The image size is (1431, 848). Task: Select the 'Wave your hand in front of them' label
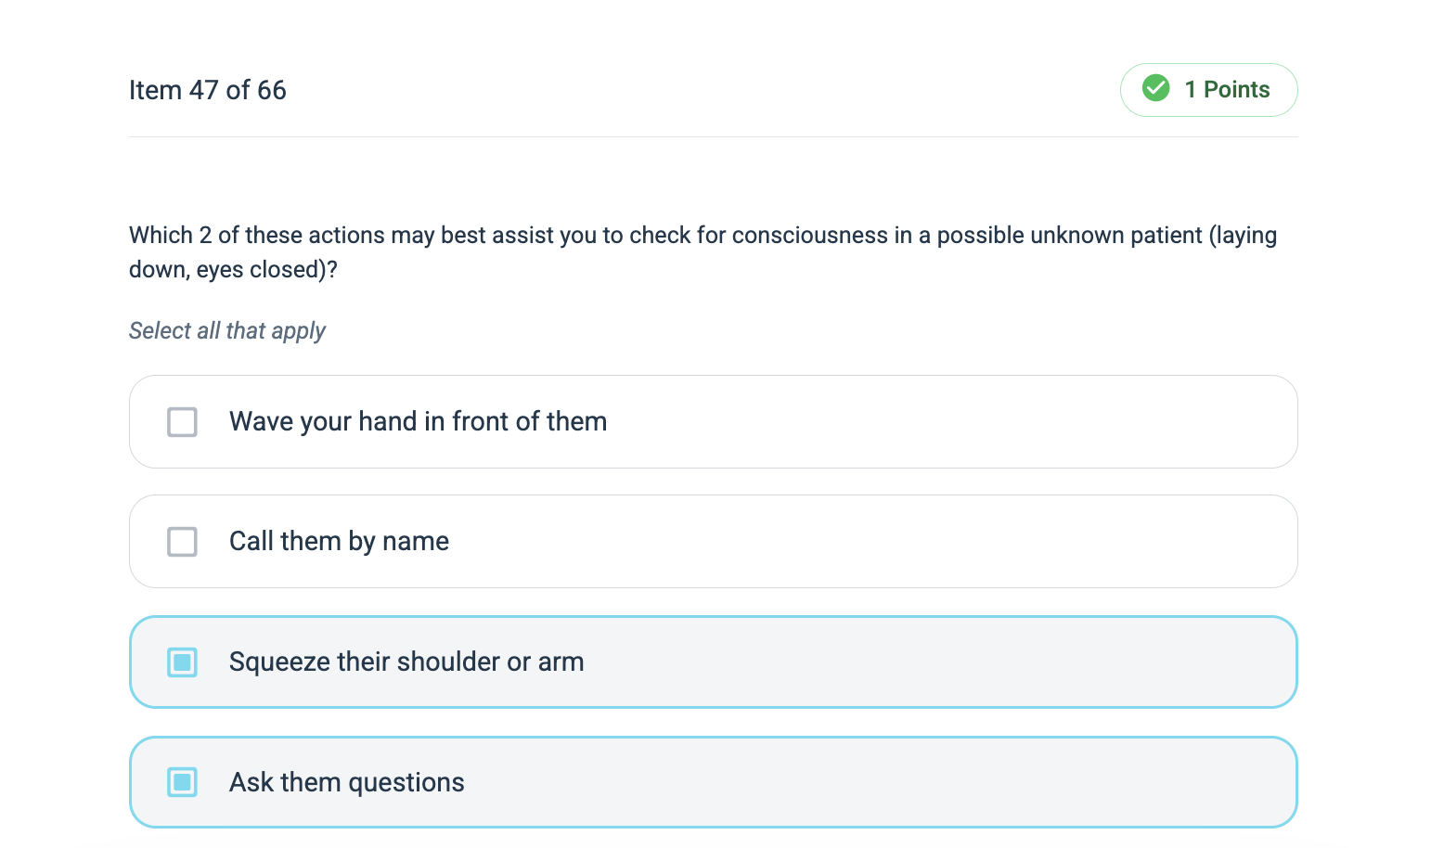click(418, 422)
